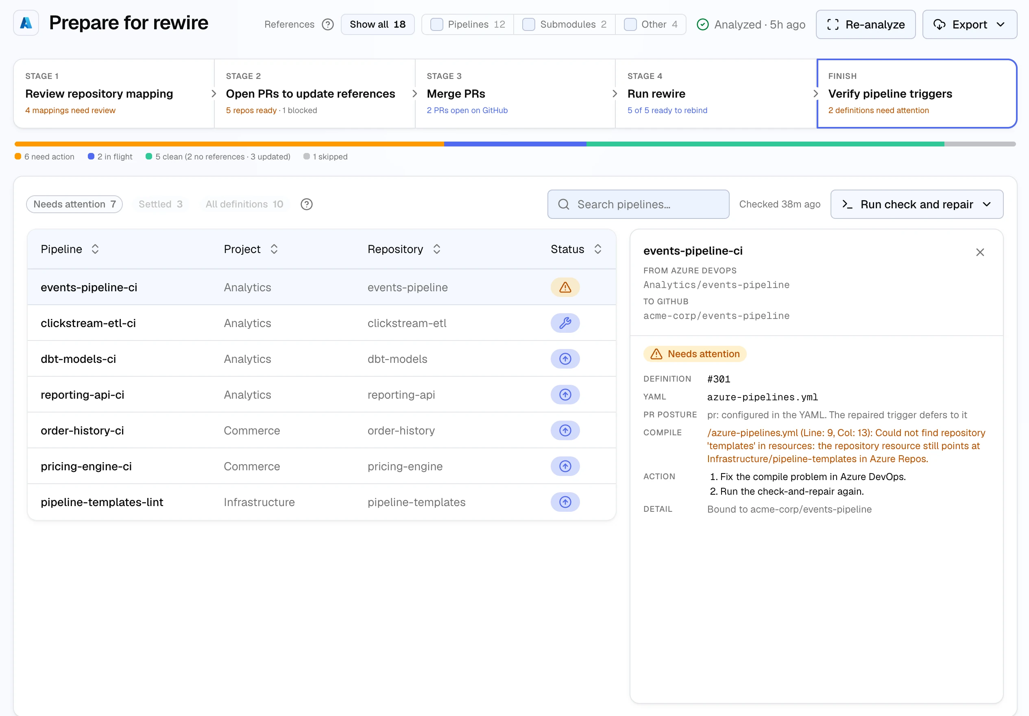
Task: Sort table by Status column arrows
Action: pyautogui.click(x=598, y=249)
